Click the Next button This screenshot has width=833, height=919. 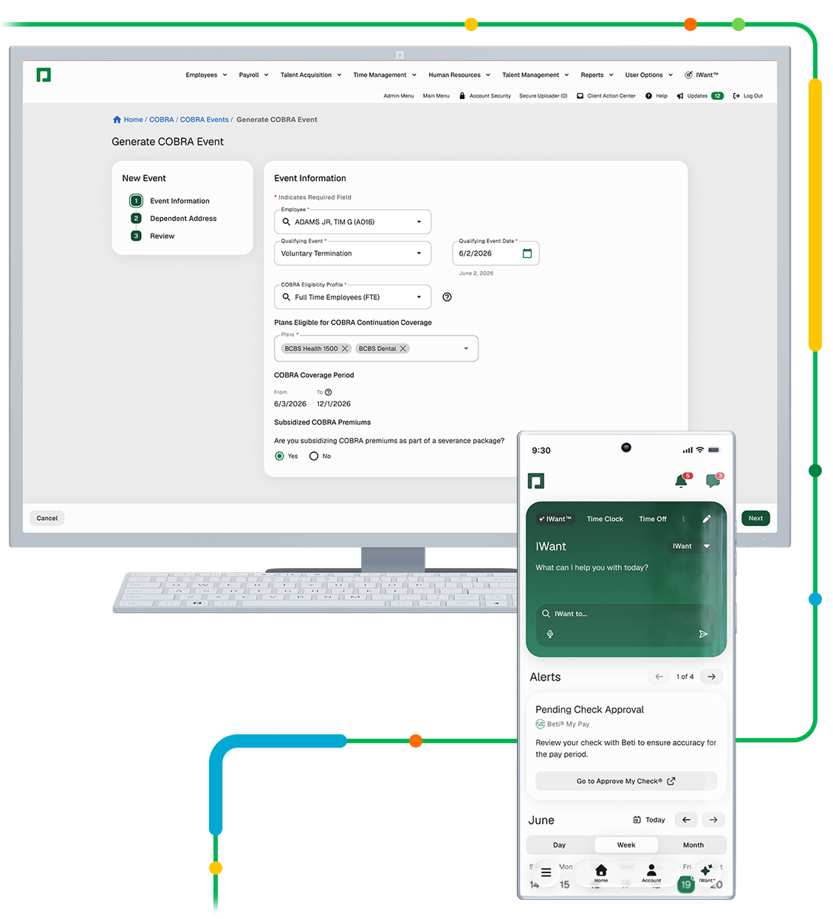point(755,519)
